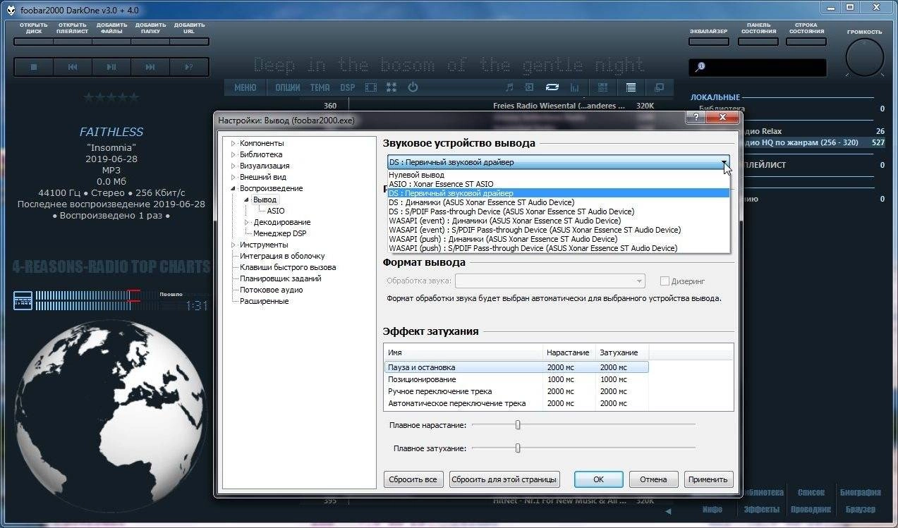Click the fullscreen arrows icon in toolbar
Screen dimensions: 898x528
(392, 87)
